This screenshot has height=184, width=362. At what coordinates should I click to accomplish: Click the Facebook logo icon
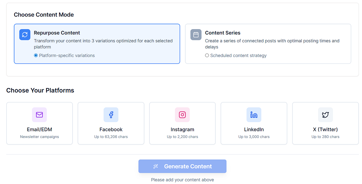click(111, 115)
